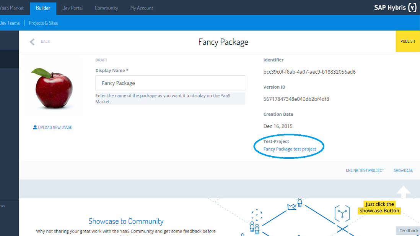The height and width of the screenshot is (236, 420).
Task: Open the My Account tab
Action: pos(142,8)
